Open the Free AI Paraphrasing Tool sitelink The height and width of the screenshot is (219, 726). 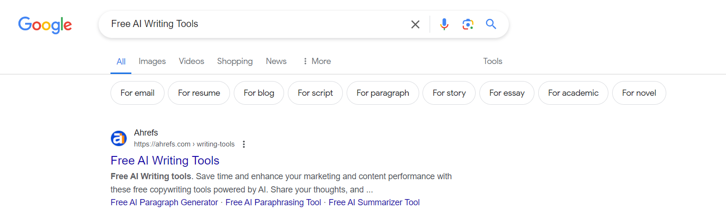coord(273,202)
